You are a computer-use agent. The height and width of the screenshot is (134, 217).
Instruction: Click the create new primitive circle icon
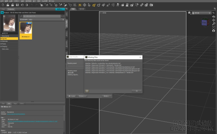(56, 5)
